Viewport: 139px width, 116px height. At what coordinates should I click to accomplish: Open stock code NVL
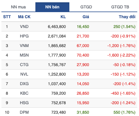(24, 74)
